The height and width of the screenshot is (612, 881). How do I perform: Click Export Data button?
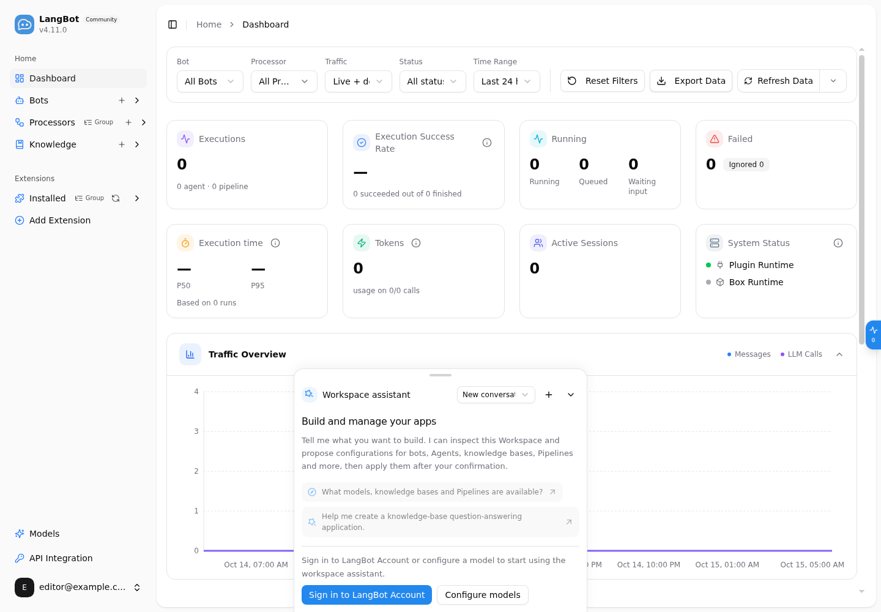691,81
